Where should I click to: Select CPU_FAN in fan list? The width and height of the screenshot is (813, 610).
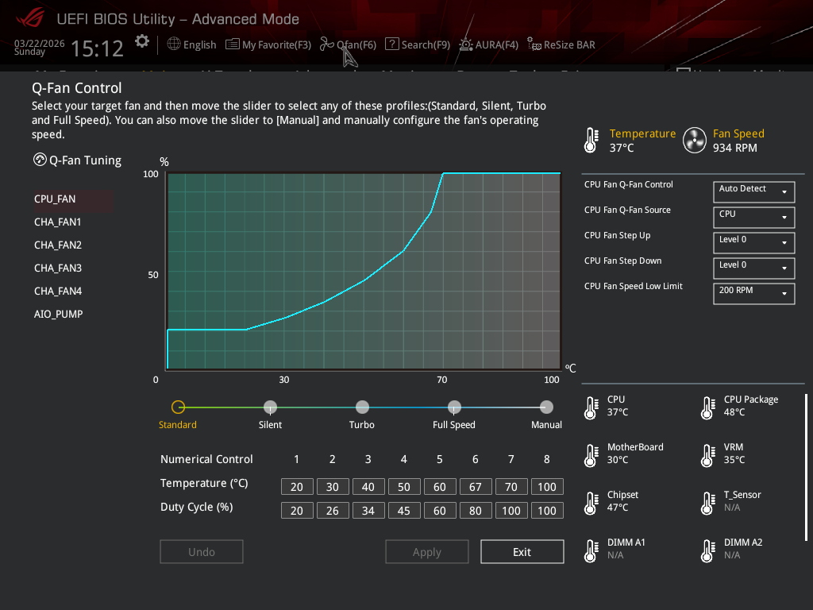tap(73, 199)
